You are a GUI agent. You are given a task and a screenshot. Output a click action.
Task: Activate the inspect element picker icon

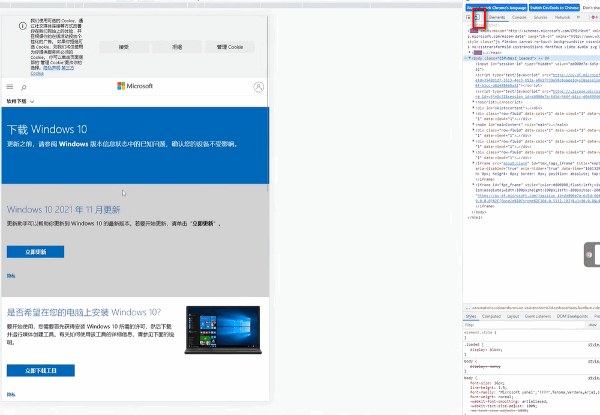click(469, 17)
